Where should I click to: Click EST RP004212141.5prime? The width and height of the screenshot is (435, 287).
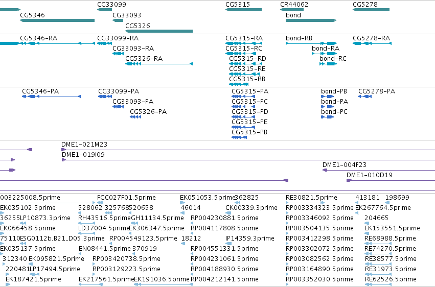(224, 279)
